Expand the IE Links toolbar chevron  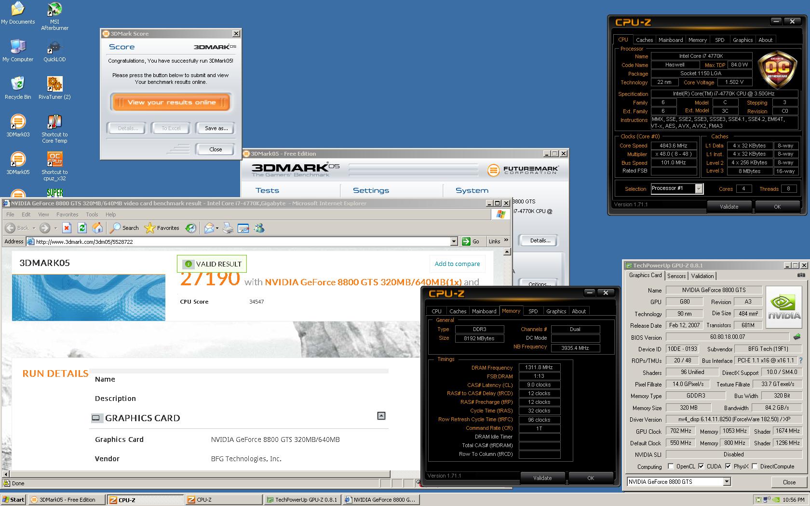tap(506, 240)
